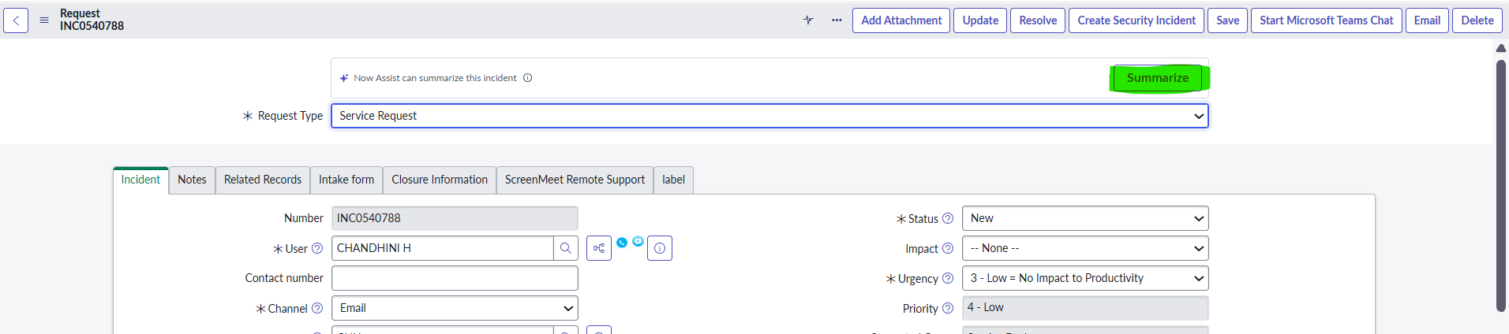Open the Closure Information tab
The width and height of the screenshot is (1509, 334).
pyautogui.click(x=440, y=180)
